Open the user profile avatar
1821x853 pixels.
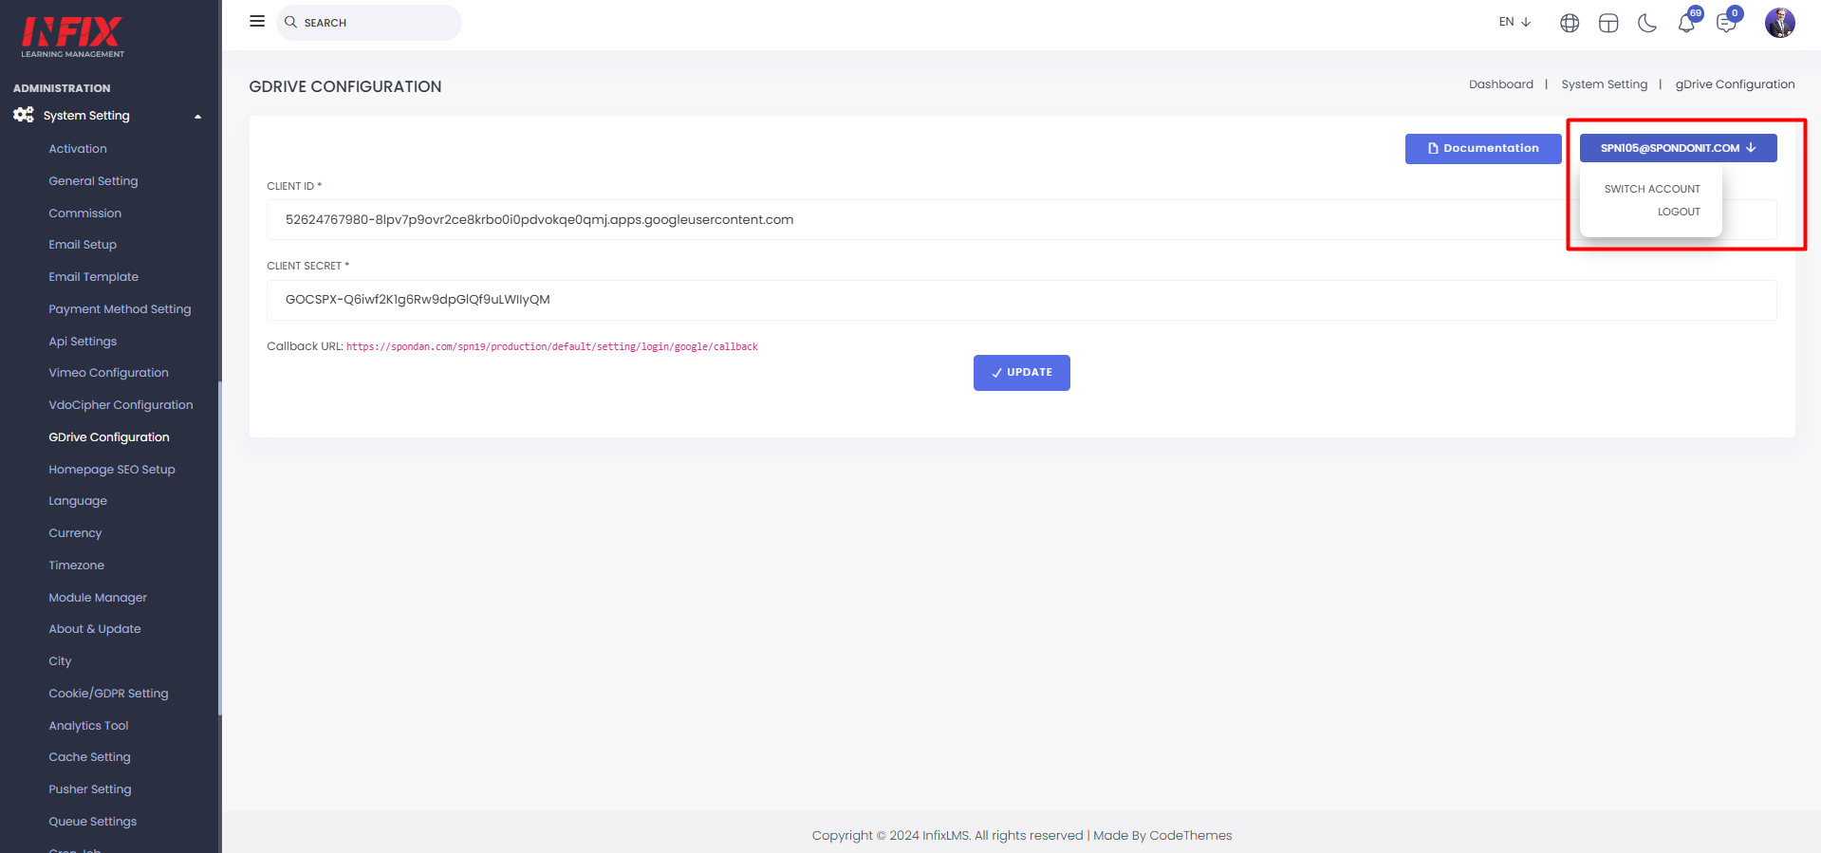point(1779,23)
